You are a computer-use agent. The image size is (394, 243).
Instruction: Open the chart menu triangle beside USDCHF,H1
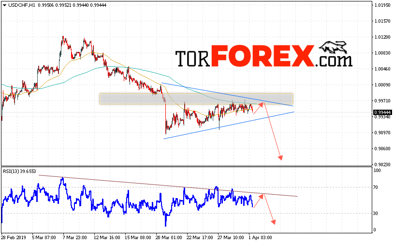(4, 5)
